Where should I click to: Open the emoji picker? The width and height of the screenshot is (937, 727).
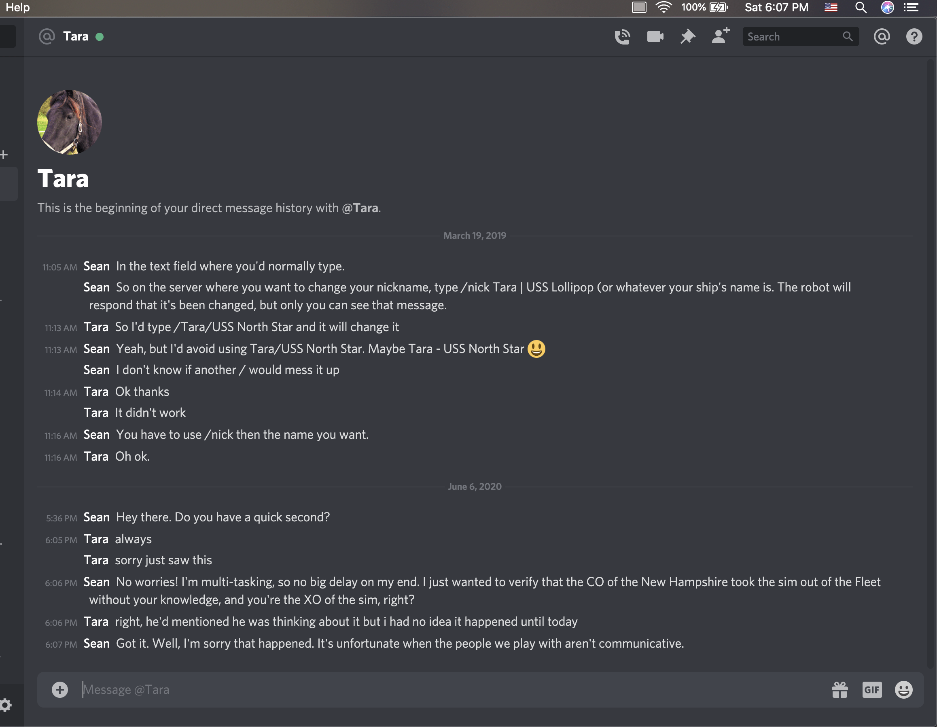pos(903,690)
